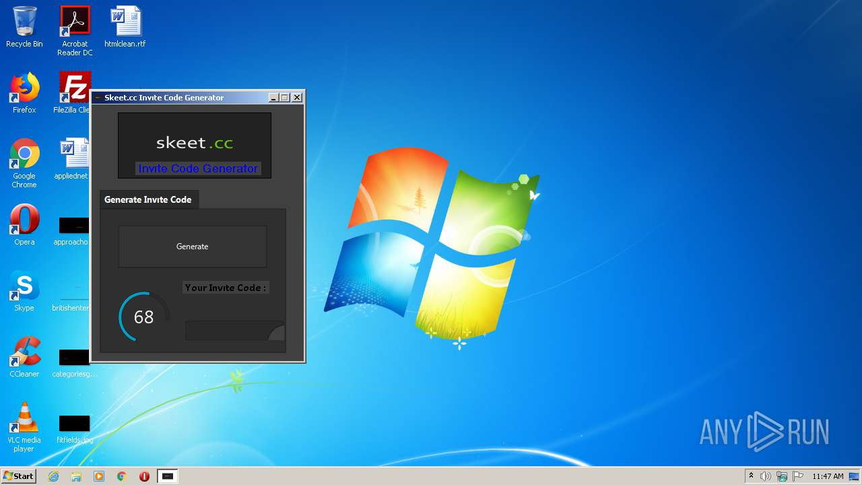Click the generator window title bar icon

coord(98,98)
